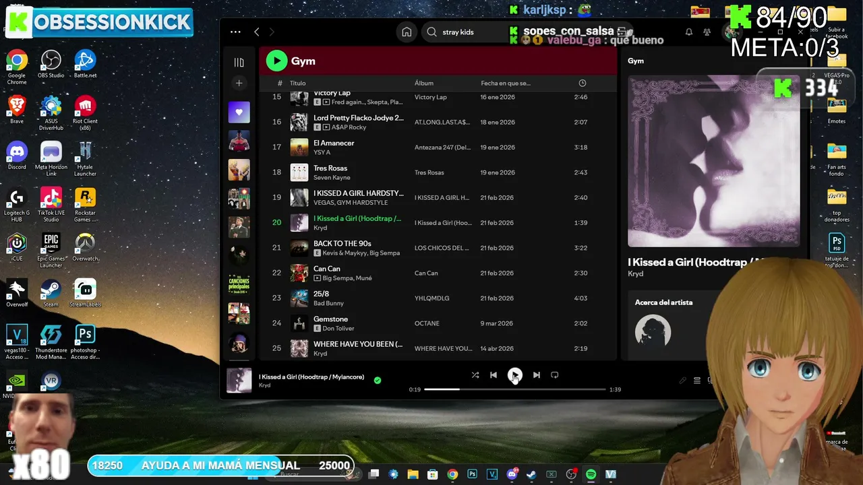
Task: Open tatuaje PSD file on desktop
Action: (837, 251)
